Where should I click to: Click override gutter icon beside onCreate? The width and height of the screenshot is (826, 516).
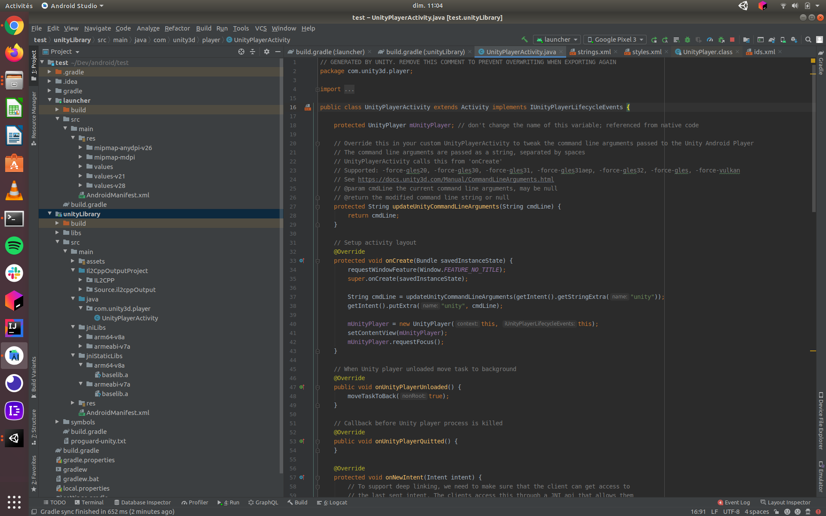click(x=302, y=261)
